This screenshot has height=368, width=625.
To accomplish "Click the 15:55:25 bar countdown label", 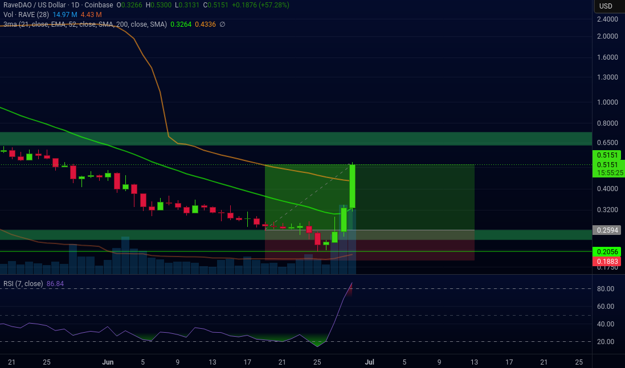I will (610, 173).
